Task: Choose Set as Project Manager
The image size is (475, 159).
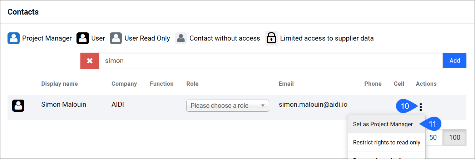Action: click(383, 124)
